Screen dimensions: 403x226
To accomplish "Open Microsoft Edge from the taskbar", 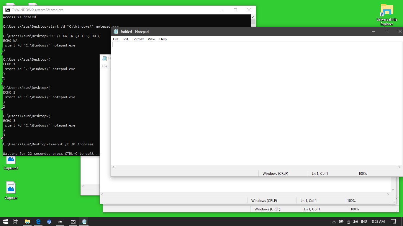I will pyautogui.click(x=38, y=222).
